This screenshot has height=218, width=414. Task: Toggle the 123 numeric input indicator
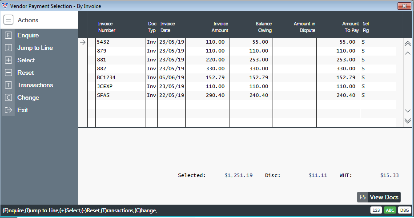tap(376, 210)
